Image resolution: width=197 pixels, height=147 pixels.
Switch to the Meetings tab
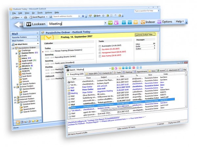127,72
